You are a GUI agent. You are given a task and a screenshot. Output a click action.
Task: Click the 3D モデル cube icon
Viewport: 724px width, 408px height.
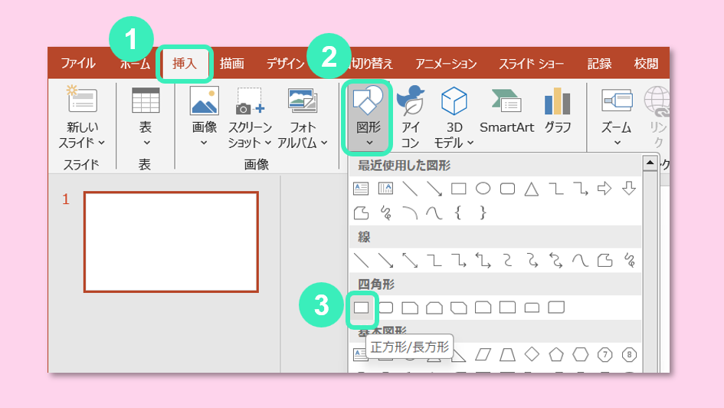pyautogui.click(x=454, y=100)
